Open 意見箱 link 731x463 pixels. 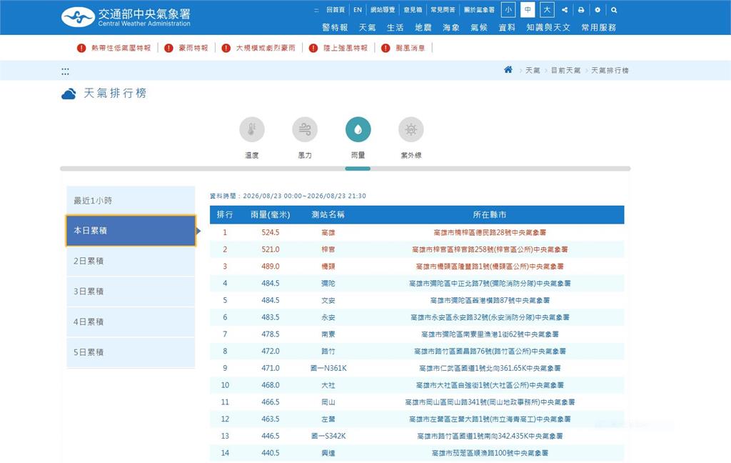(x=413, y=10)
